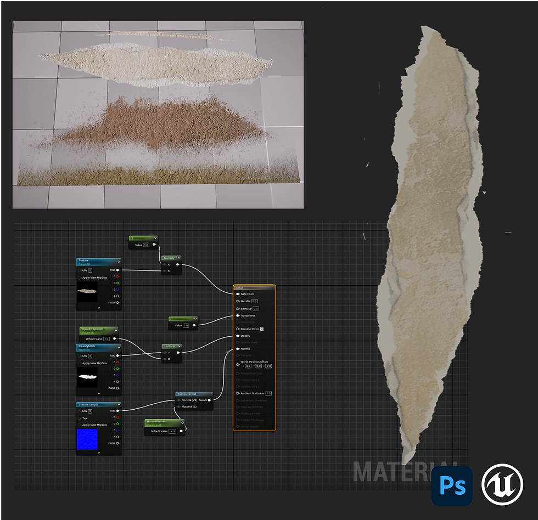
Task: Click the Specular value field 0.5
Action: [256, 308]
